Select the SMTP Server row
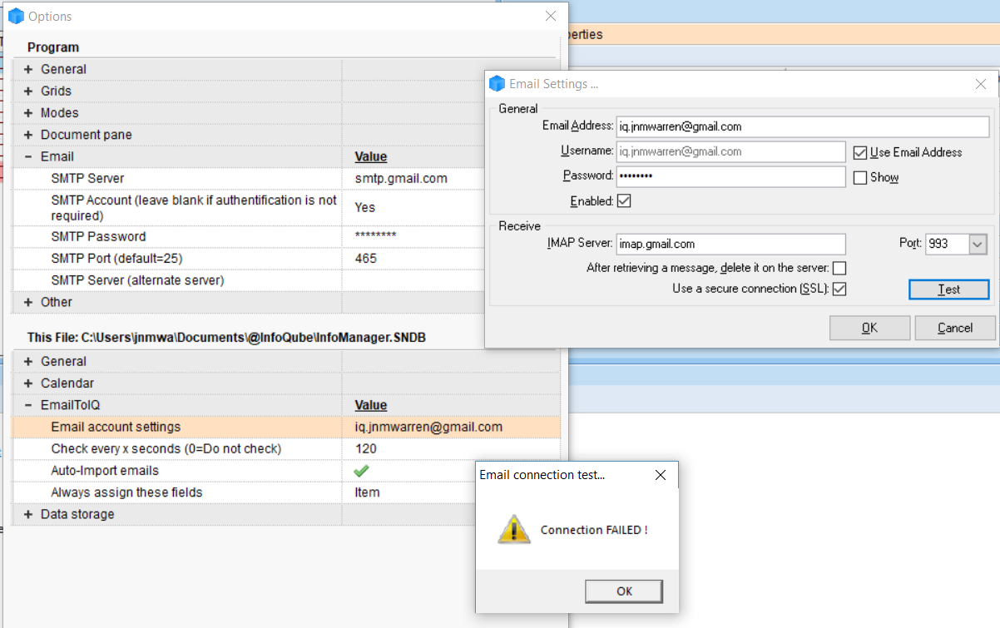Screen dimensions: 1000x628 point(248,178)
